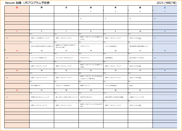Select blue date number 4

[165, 11]
